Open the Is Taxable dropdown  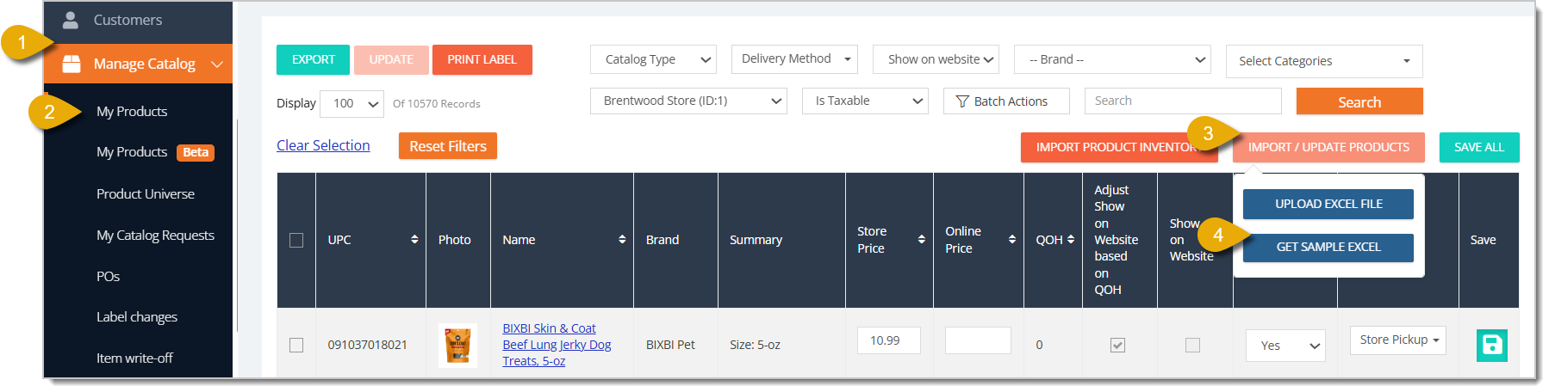[865, 101]
